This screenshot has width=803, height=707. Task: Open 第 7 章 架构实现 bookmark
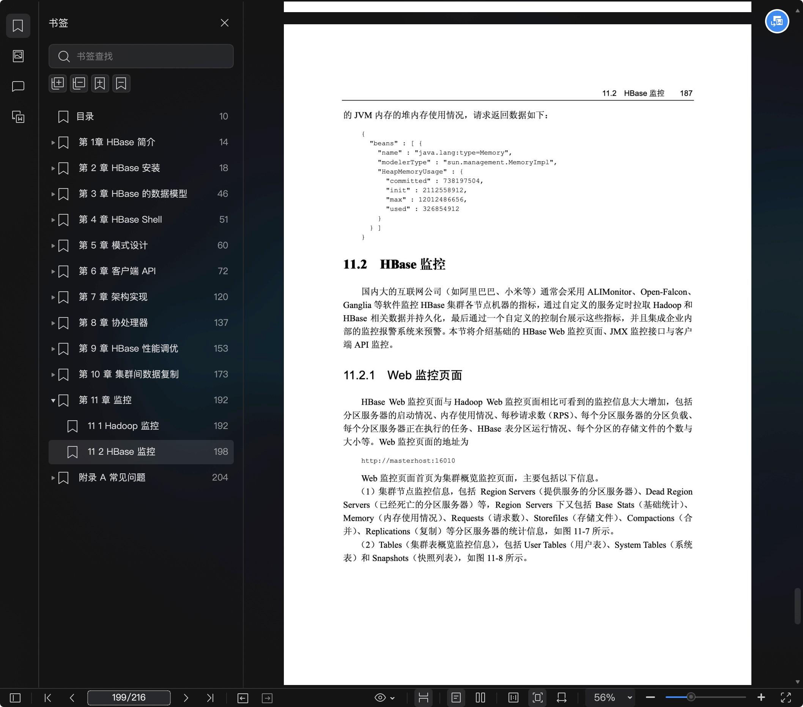click(141, 297)
